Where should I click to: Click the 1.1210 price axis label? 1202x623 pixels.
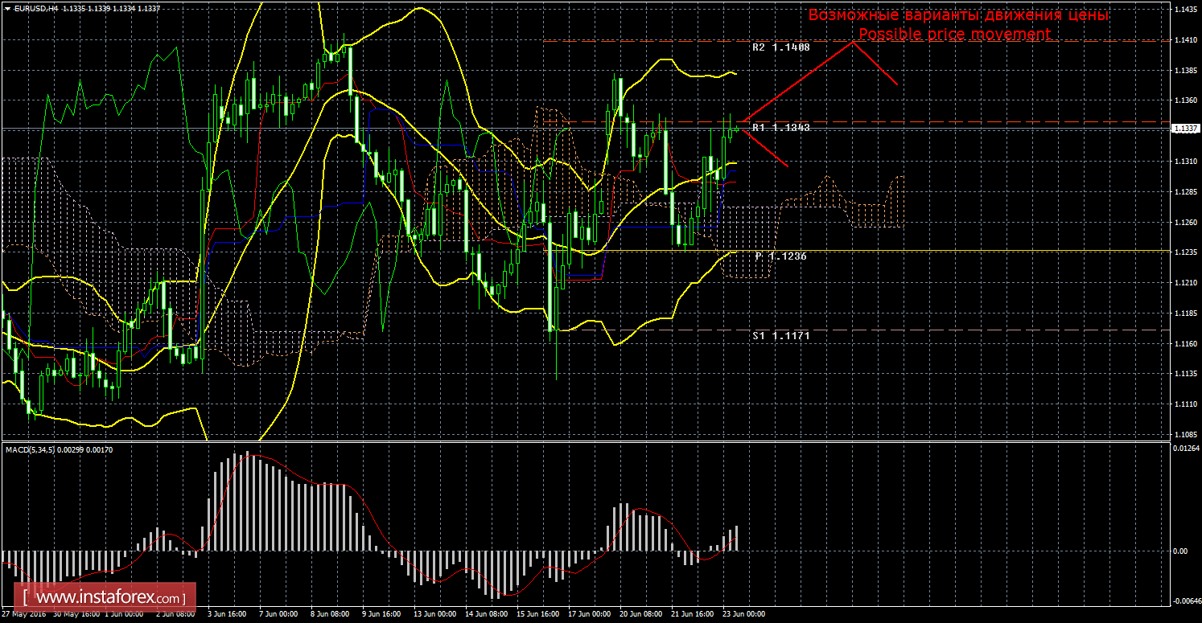(x=1187, y=283)
